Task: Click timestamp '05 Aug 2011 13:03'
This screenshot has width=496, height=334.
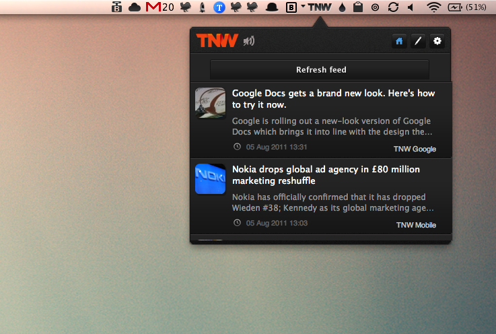Action: pos(277,223)
